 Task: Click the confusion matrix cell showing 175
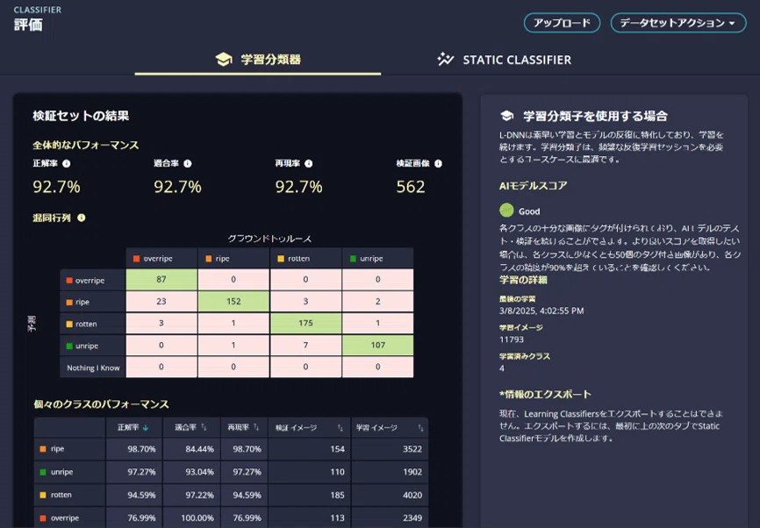[x=305, y=323]
